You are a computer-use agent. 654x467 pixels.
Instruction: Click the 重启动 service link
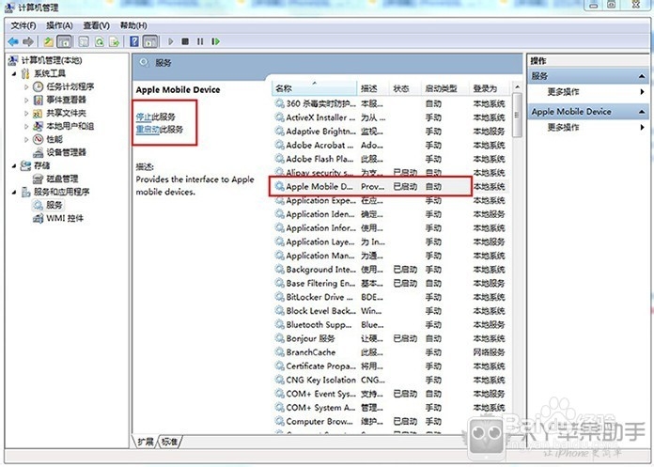148,130
